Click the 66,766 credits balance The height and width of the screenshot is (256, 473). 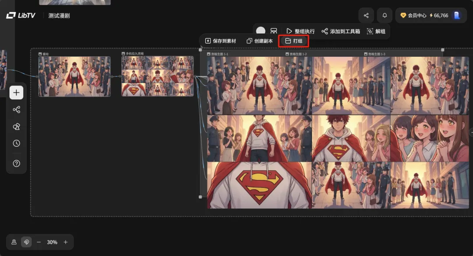(439, 15)
